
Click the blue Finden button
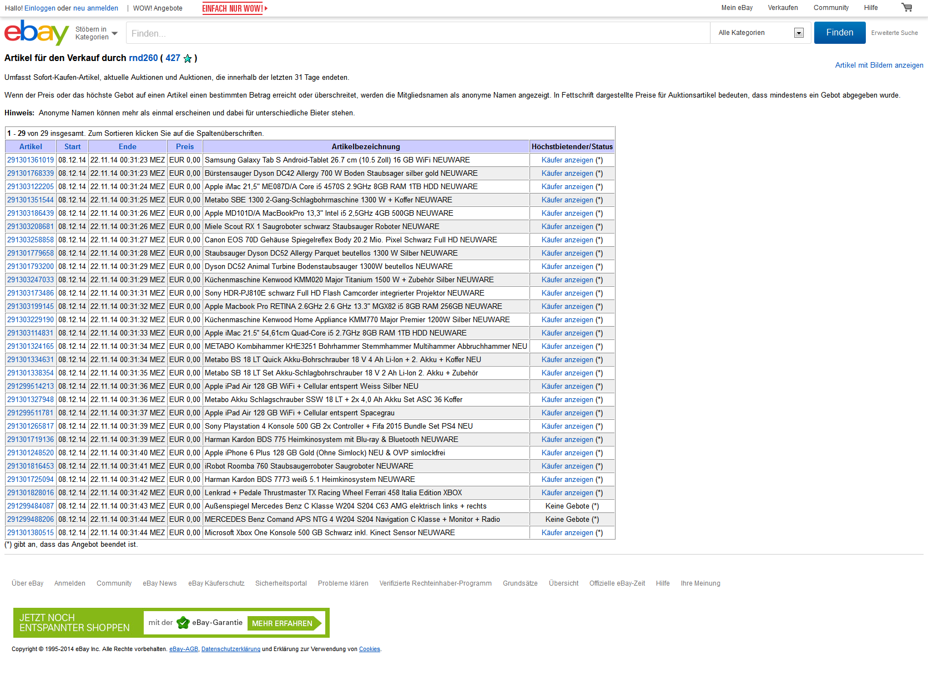tap(840, 33)
